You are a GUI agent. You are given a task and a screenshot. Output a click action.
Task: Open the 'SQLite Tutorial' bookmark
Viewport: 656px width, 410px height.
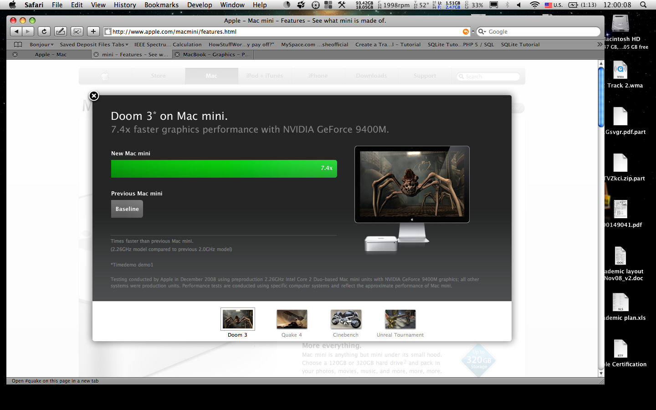pos(520,45)
